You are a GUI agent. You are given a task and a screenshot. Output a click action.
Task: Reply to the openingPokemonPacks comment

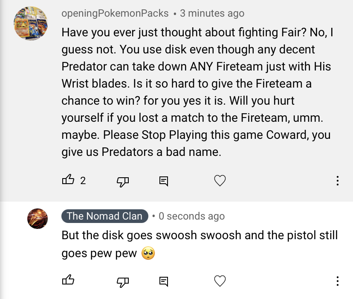pos(164,181)
